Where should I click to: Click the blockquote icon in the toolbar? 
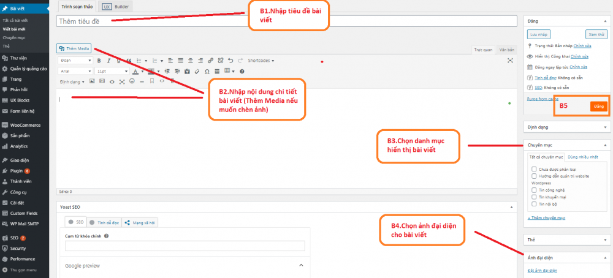coord(128,61)
